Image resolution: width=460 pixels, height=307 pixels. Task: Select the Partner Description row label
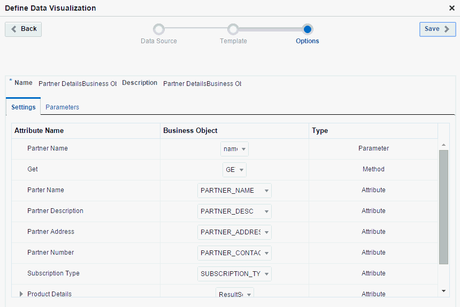tap(55, 211)
